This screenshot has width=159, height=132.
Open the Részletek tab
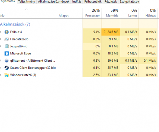111,2
